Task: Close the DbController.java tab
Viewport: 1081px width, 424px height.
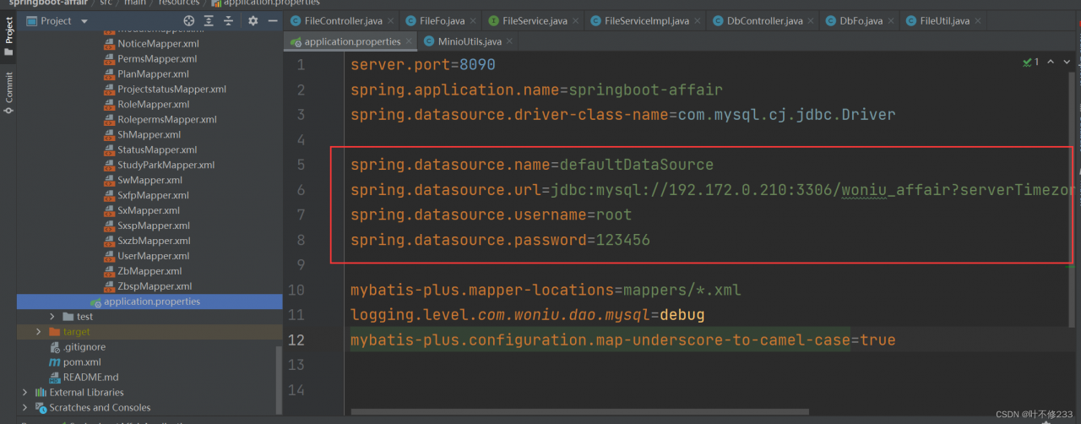Action: click(x=810, y=20)
